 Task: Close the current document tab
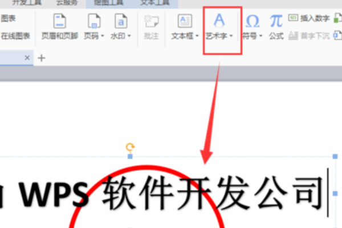tap(27, 58)
